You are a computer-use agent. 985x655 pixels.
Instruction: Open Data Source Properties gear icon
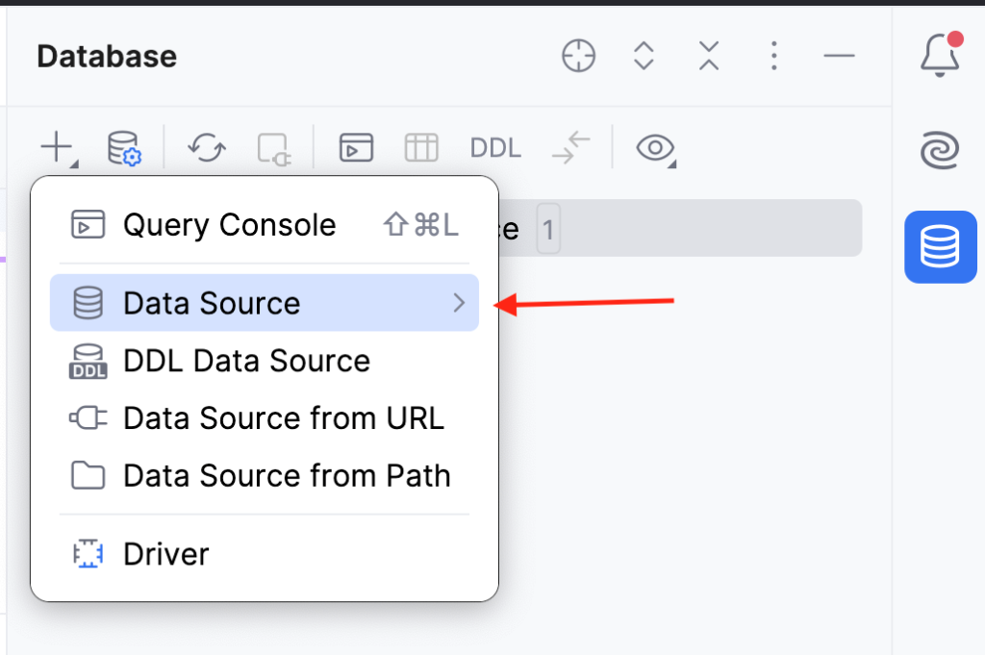pos(124,148)
